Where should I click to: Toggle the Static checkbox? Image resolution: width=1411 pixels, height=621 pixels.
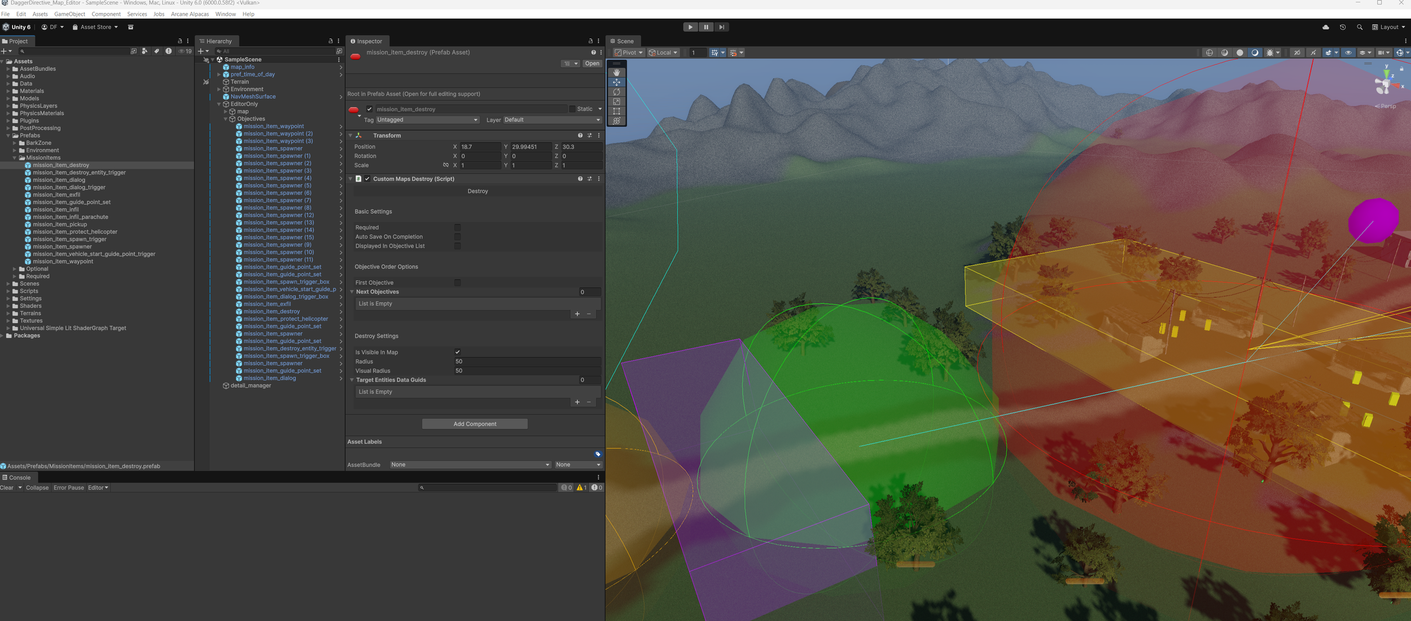click(x=572, y=109)
